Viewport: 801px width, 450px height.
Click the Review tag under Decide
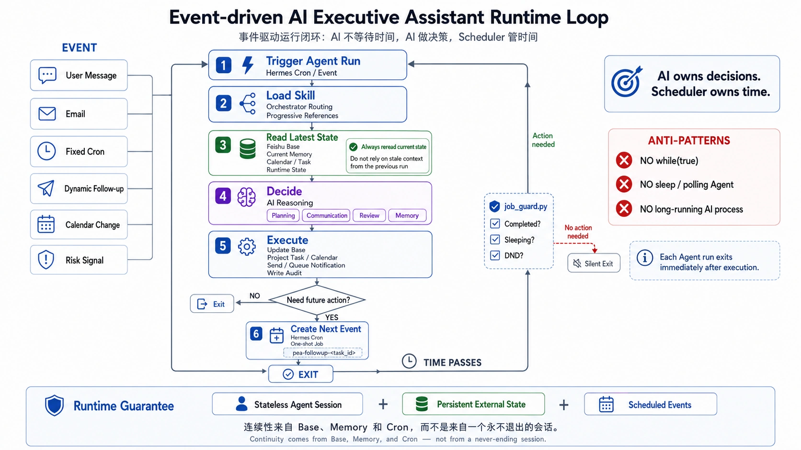(x=369, y=216)
